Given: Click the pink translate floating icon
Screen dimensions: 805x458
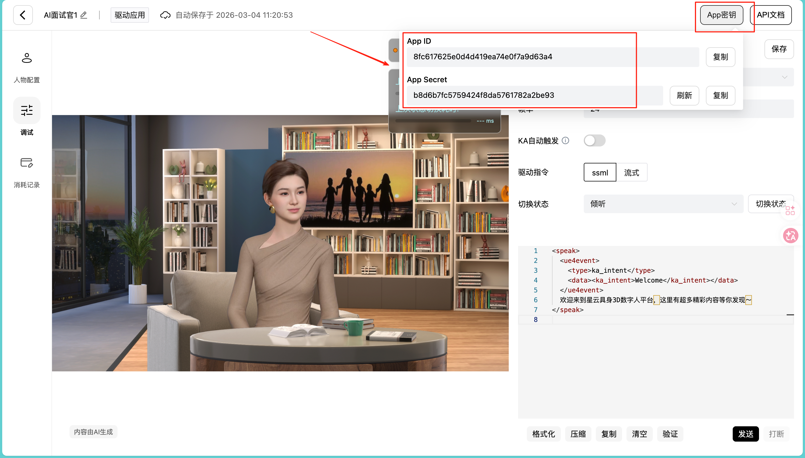Looking at the screenshot, I should 790,236.
